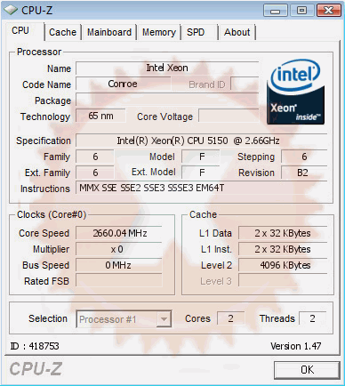345x386 pixels.
Task: Open the Mainboard tab
Action: 109,32
